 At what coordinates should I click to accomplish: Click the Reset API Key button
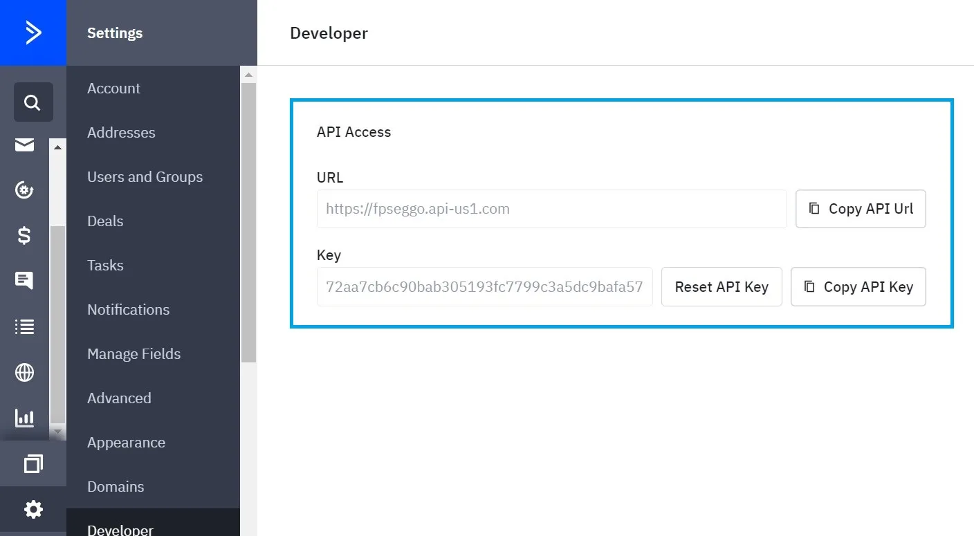point(722,286)
